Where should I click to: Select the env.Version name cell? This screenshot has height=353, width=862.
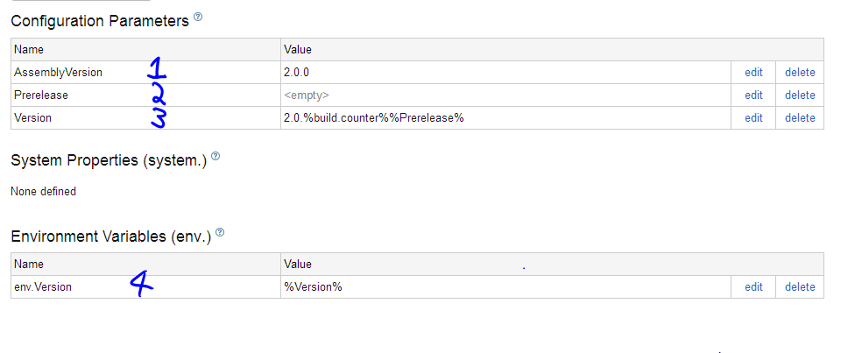click(145, 287)
